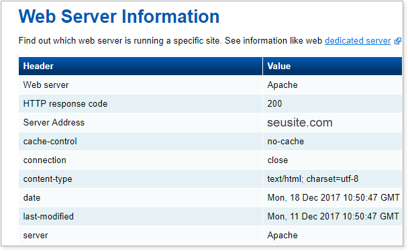Screen dimensions: 408x251
Task: Select the Web server row label
Action: [x=46, y=85]
